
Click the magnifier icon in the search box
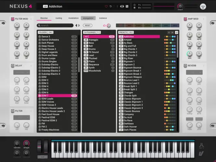click(x=39, y=25)
